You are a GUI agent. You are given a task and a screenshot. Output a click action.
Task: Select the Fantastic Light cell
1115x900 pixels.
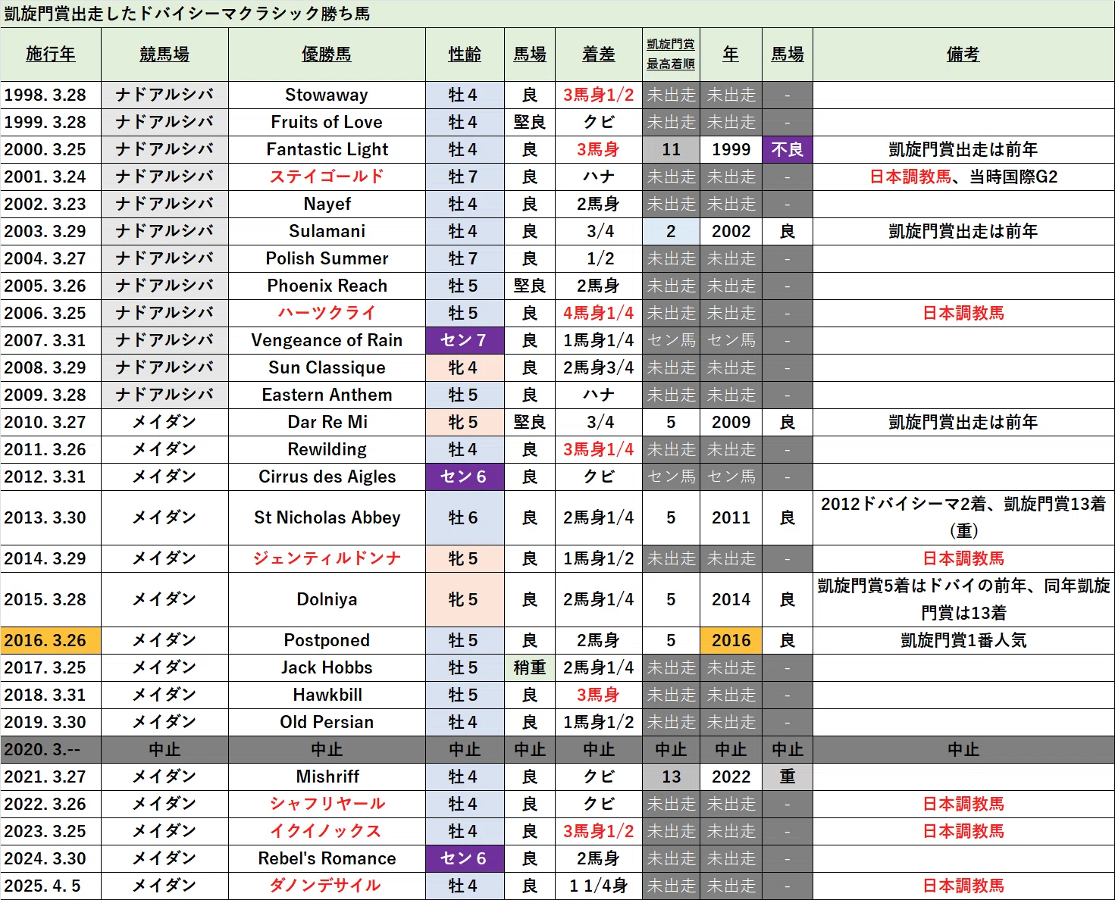pos(327,149)
